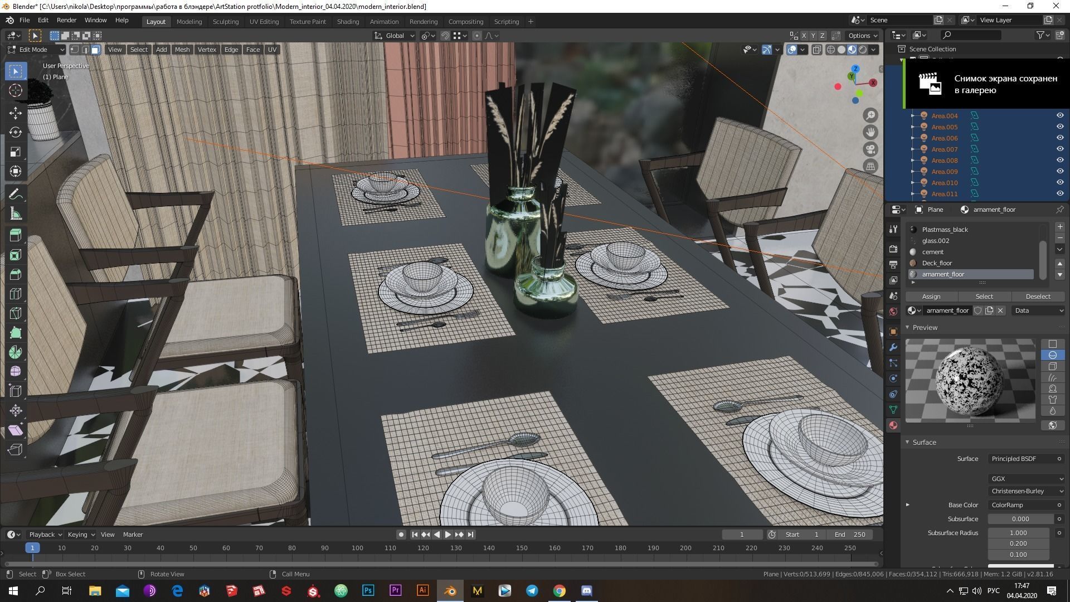Open Global transform orientation dropdown
The width and height of the screenshot is (1070, 602).
pyautogui.click(x=394, y=36)
